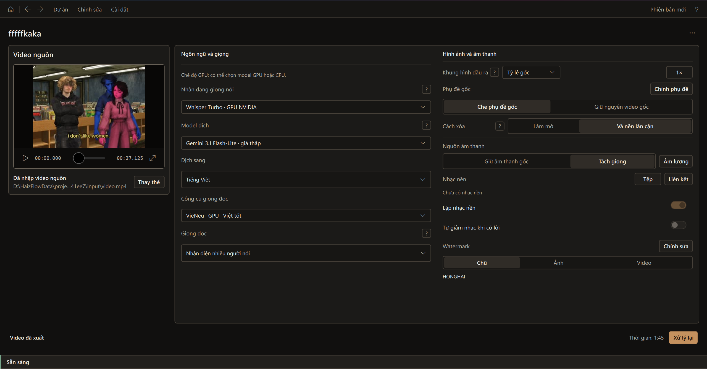Open the Nhận diện nhiều người nói dropdown
The height and width of the screenshot is (369, 707).
(x=306, y=253)
